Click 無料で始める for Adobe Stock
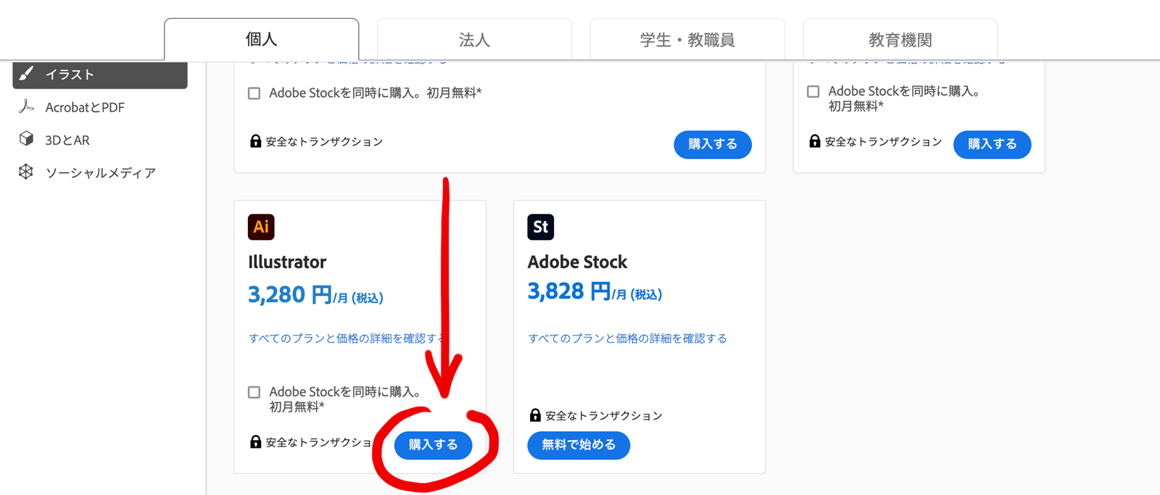Image resolution: width=1160 pixels, height=495 pixels. click(579, 445)
